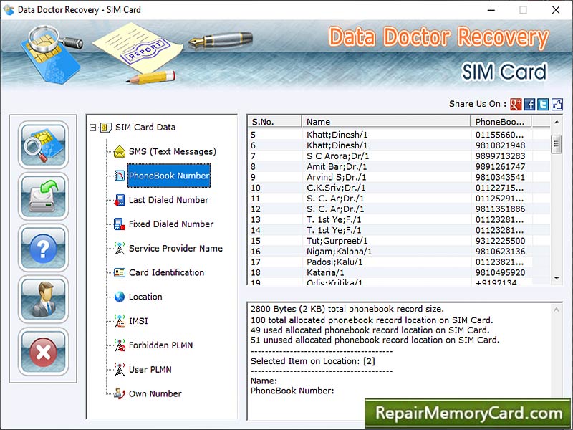Viewport: 573px width, 430px height.
Task: Select row S C Arora;Dr/1
Action: [x=399, y=156]
